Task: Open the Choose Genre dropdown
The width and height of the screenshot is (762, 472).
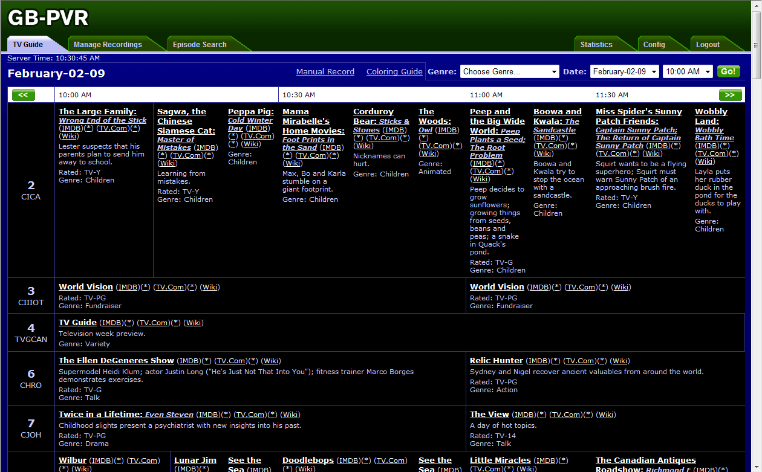Action: (509, 72)
